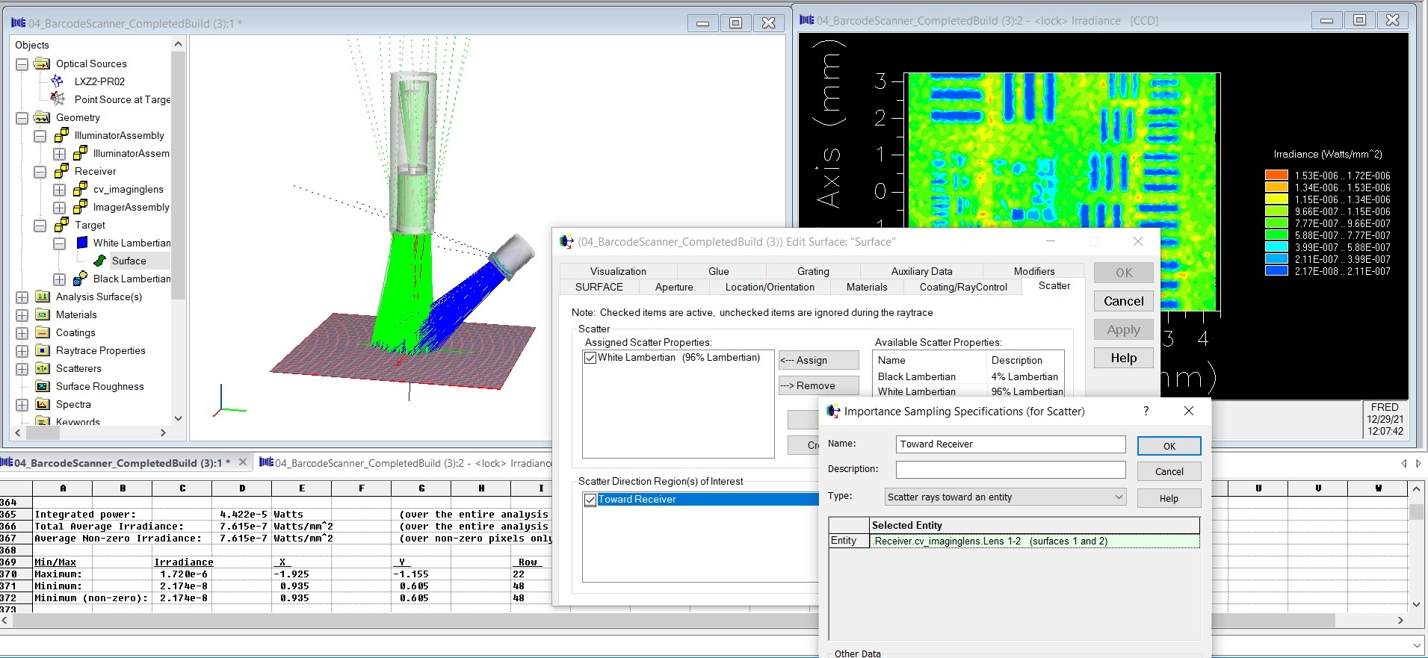Click the IlluminatorAssembly subassembly icon
The width and height of the screenshot is (1428, 658).
coord(62,135)
